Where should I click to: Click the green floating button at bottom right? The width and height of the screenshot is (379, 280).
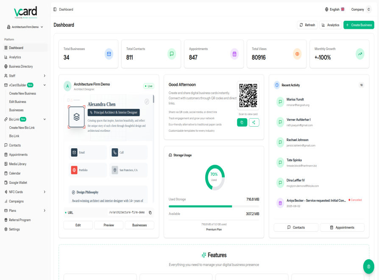point(368,266)
